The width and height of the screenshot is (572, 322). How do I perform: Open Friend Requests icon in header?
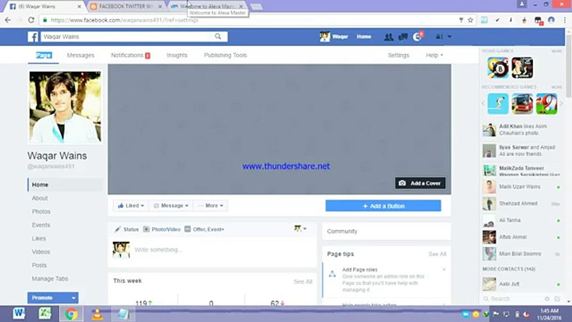[389, 37]
